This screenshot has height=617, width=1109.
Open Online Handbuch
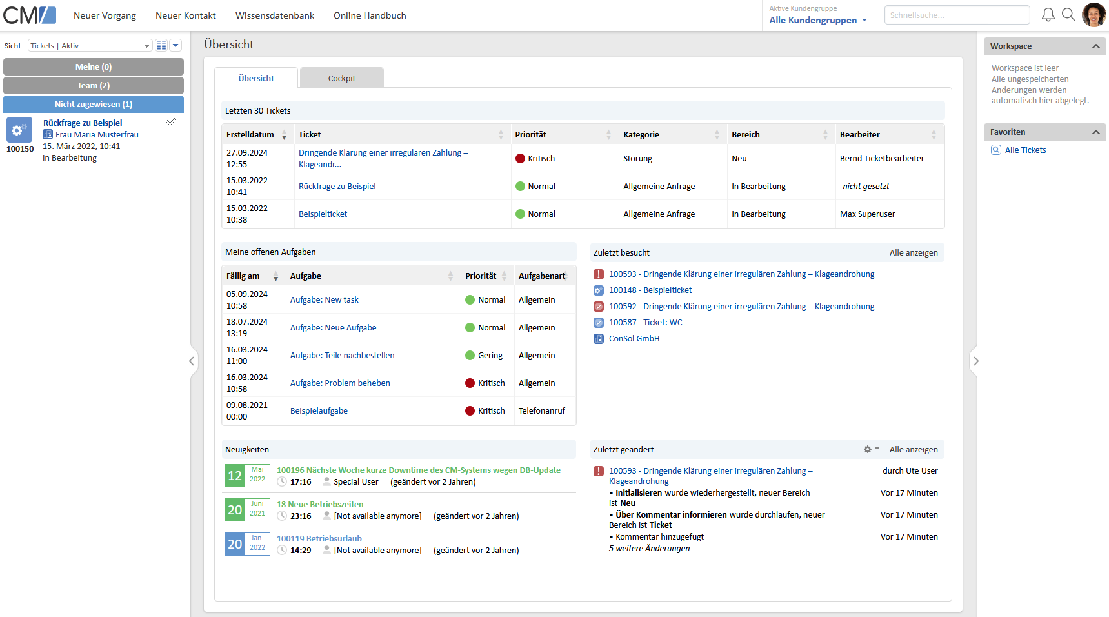[x=370, y=15]
